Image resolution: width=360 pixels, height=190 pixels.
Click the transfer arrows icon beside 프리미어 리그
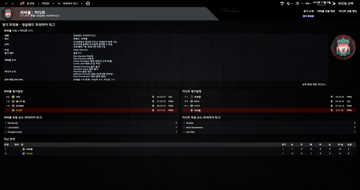[59, 3]
